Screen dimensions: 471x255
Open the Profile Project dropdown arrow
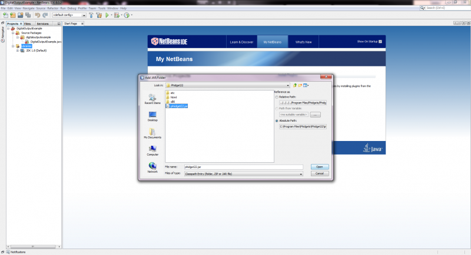pyautogui.click(x=131, y=15)
